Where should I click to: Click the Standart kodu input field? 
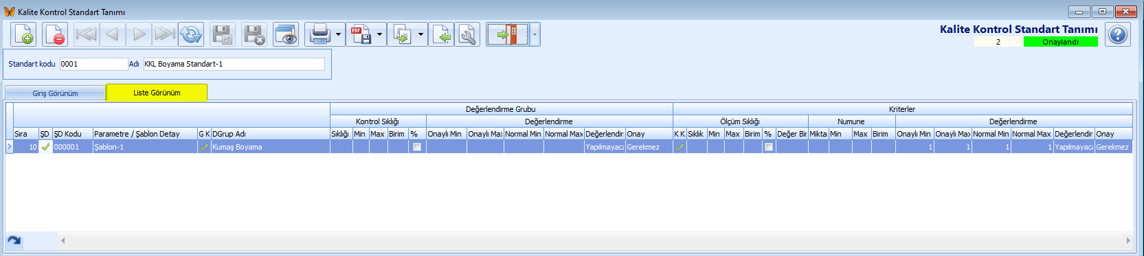coord(93,64)
